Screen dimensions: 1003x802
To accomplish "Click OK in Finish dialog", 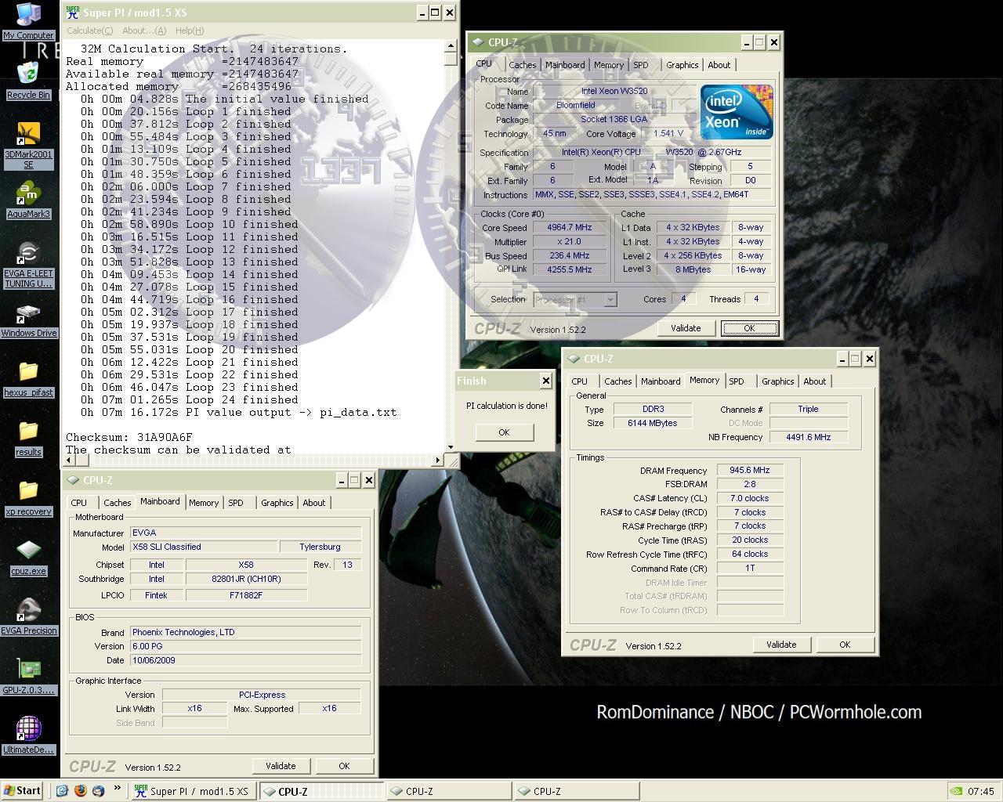I will coord(504,432).
